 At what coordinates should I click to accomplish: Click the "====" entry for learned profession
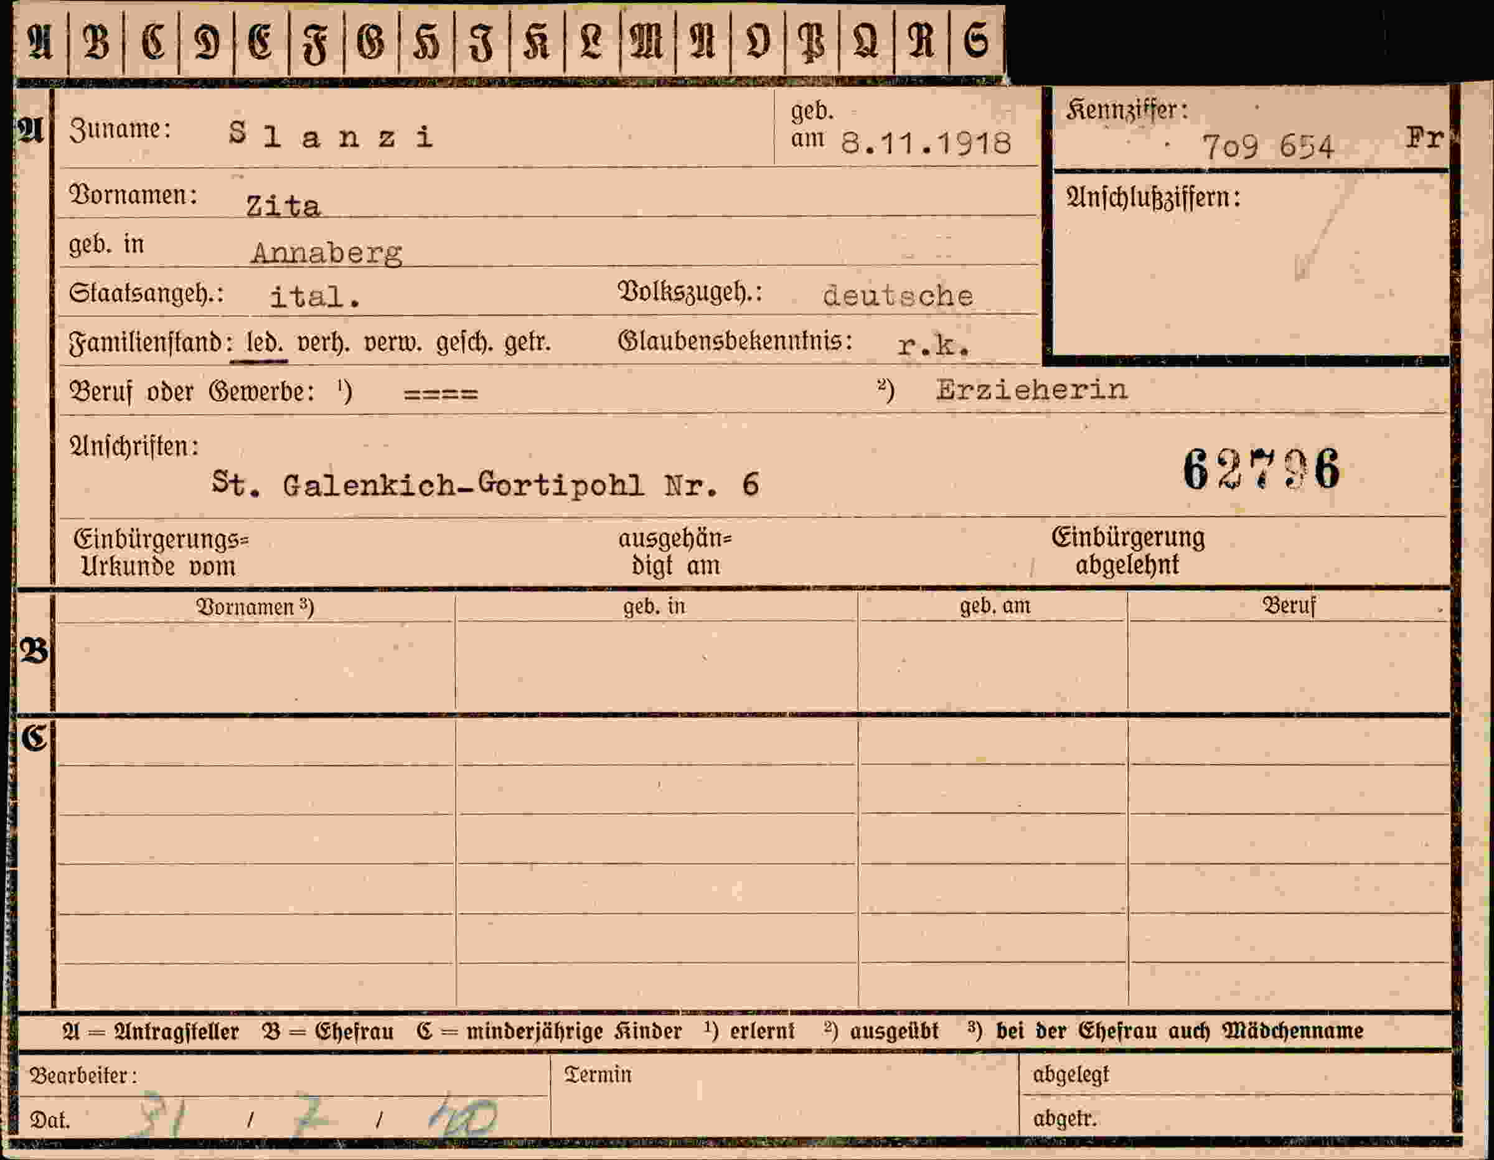[441, 395]
